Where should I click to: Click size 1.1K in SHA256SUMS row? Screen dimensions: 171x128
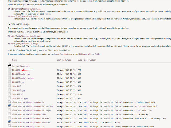[80, 94]
